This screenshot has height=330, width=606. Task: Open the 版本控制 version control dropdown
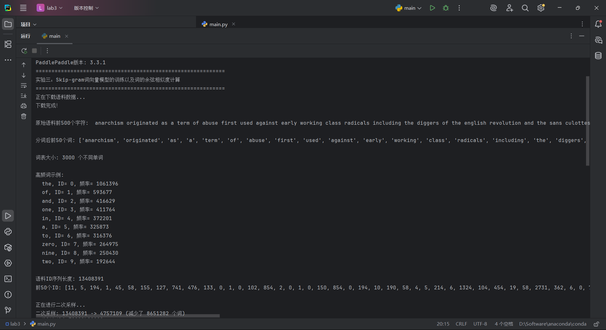[86, 8]
